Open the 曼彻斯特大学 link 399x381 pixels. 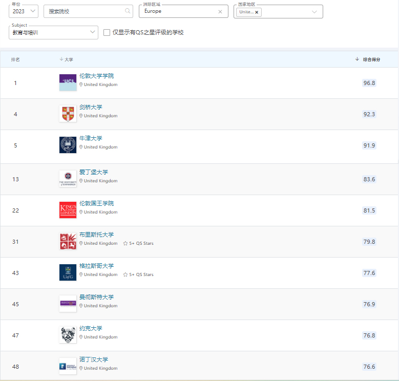97,297
